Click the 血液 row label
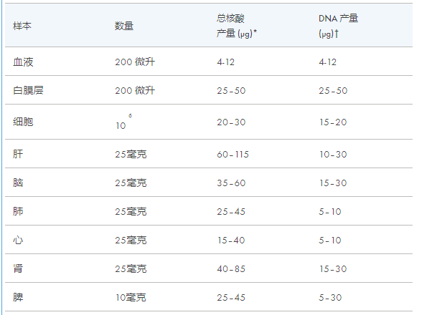This screenshot has width=437, height=315. point(23,62)
